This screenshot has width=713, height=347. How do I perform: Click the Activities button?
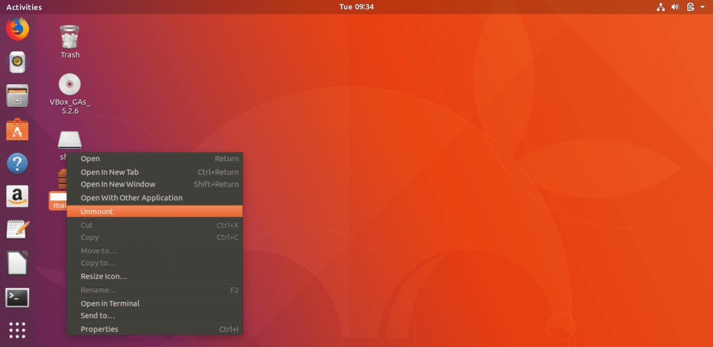[24, 7]
